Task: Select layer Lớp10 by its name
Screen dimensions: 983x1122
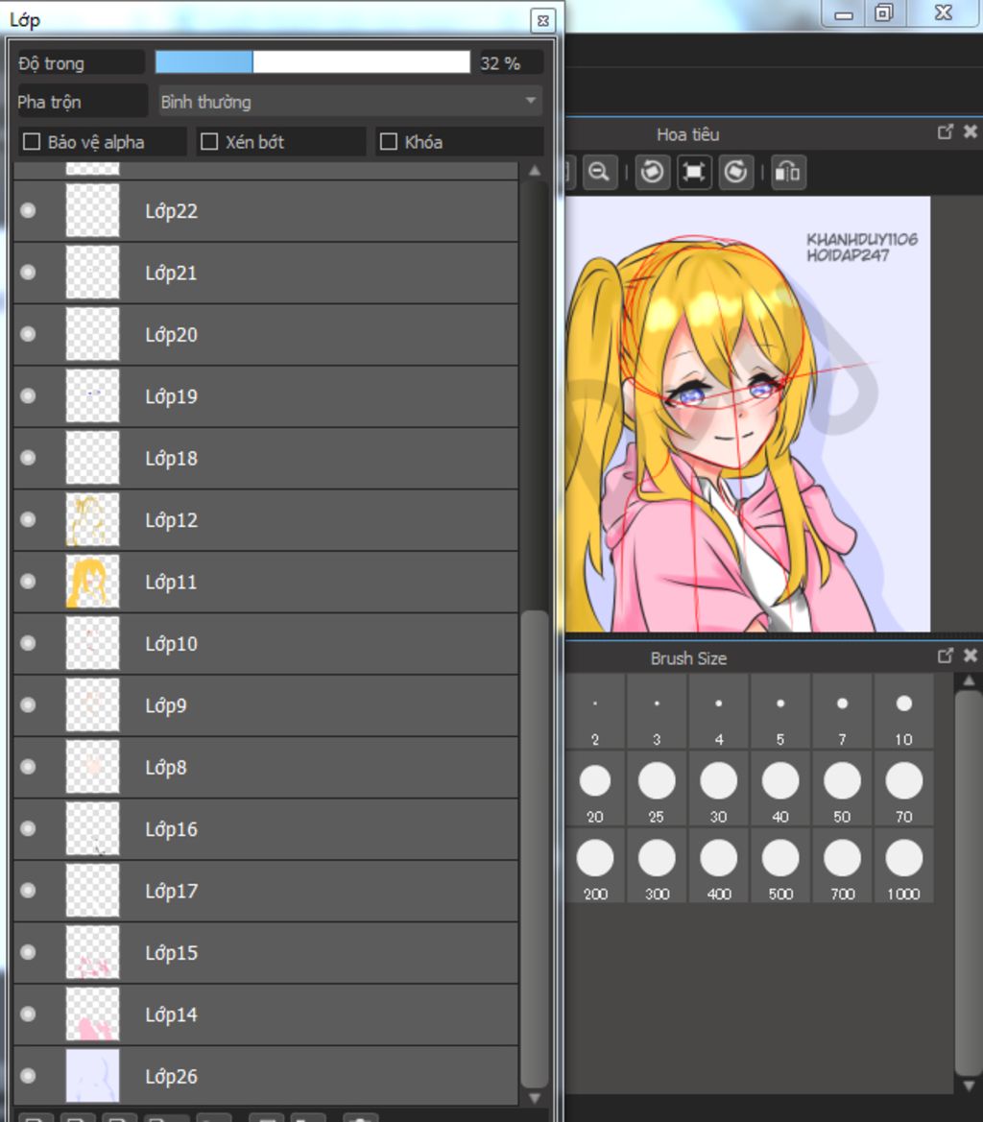Action: 172,643
